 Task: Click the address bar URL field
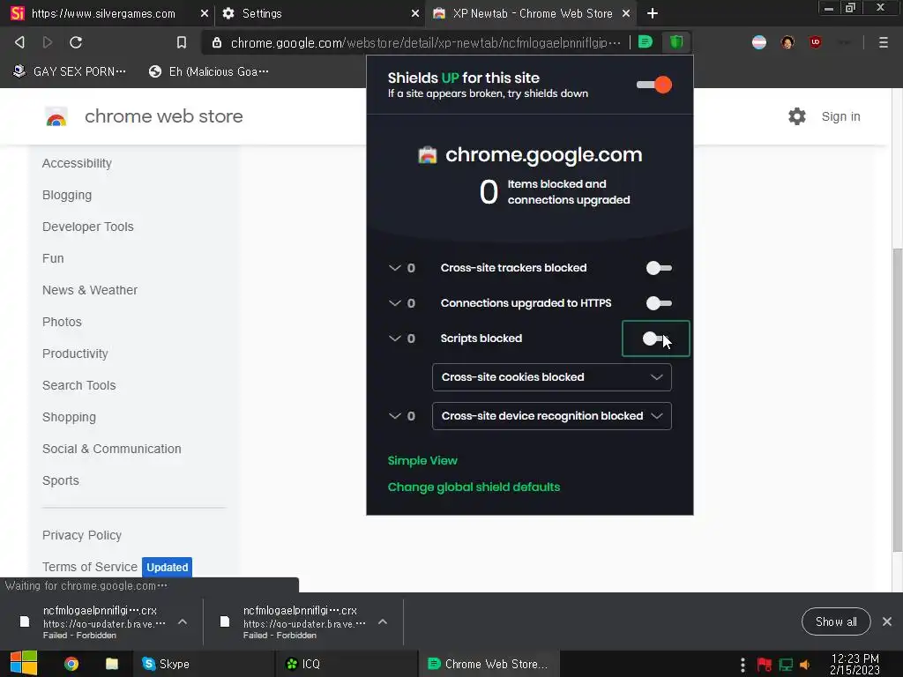[425, 42]
